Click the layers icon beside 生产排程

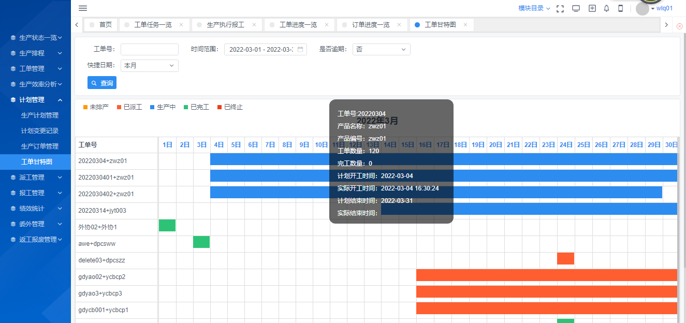13,53
